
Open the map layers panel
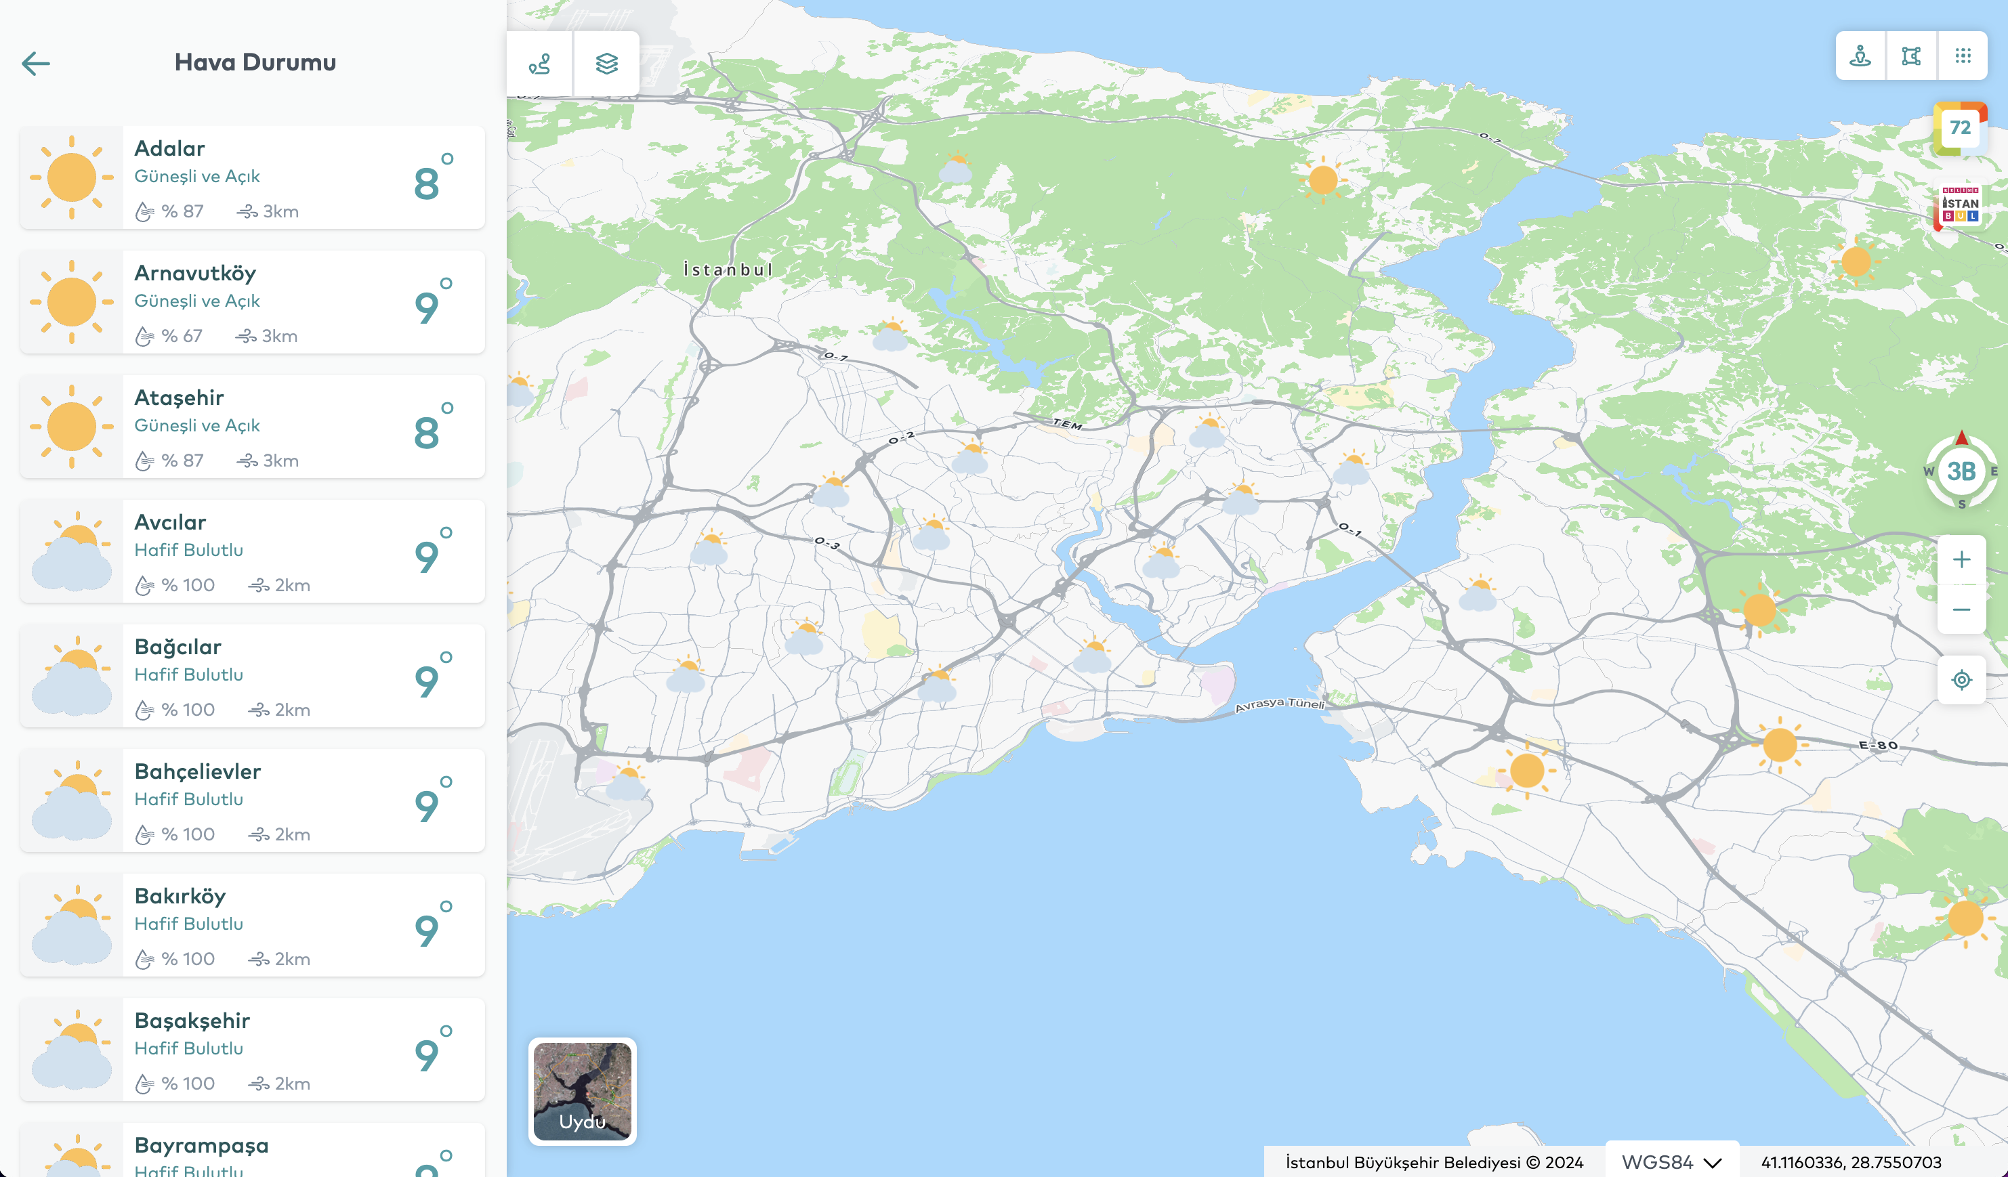coord(606,63)
